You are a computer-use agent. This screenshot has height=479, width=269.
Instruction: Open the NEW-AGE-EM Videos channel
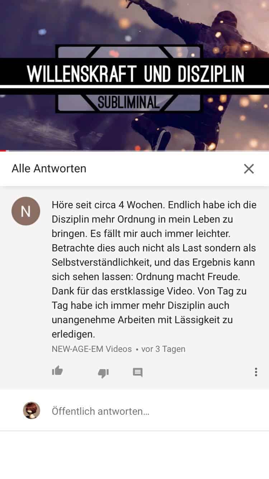(x=92, y=349)
